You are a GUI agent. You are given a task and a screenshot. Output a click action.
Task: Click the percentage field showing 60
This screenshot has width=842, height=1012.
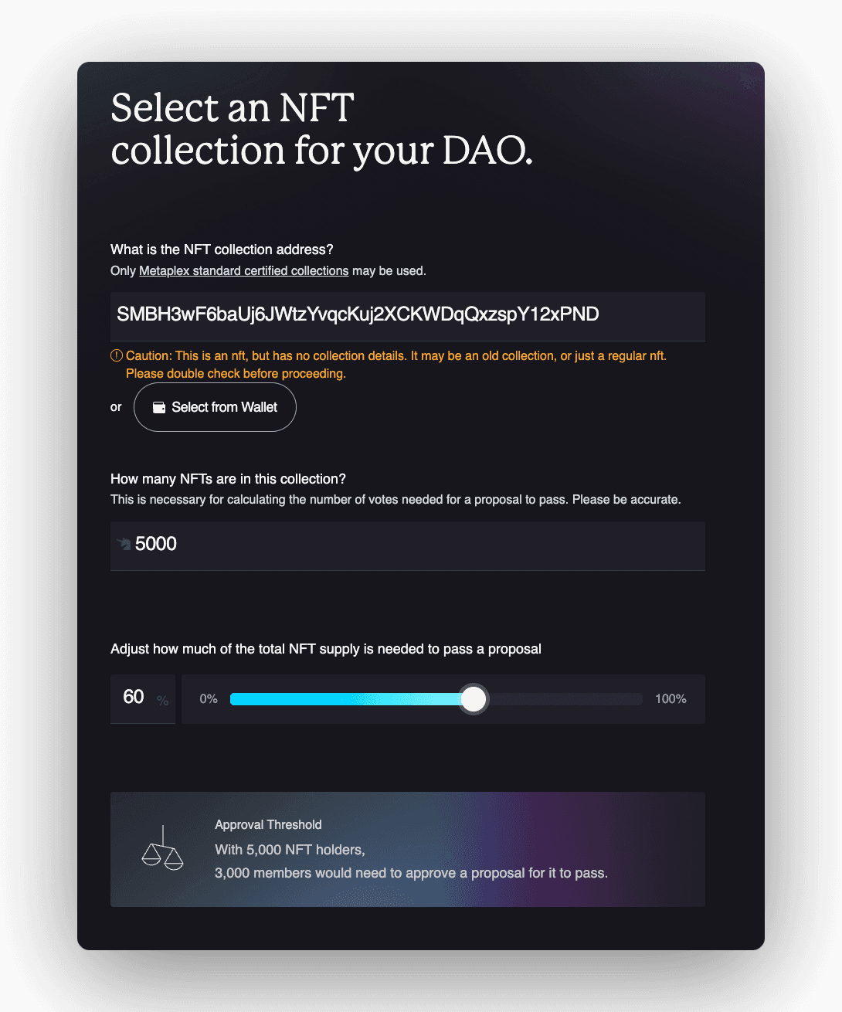tap(143, 698)
